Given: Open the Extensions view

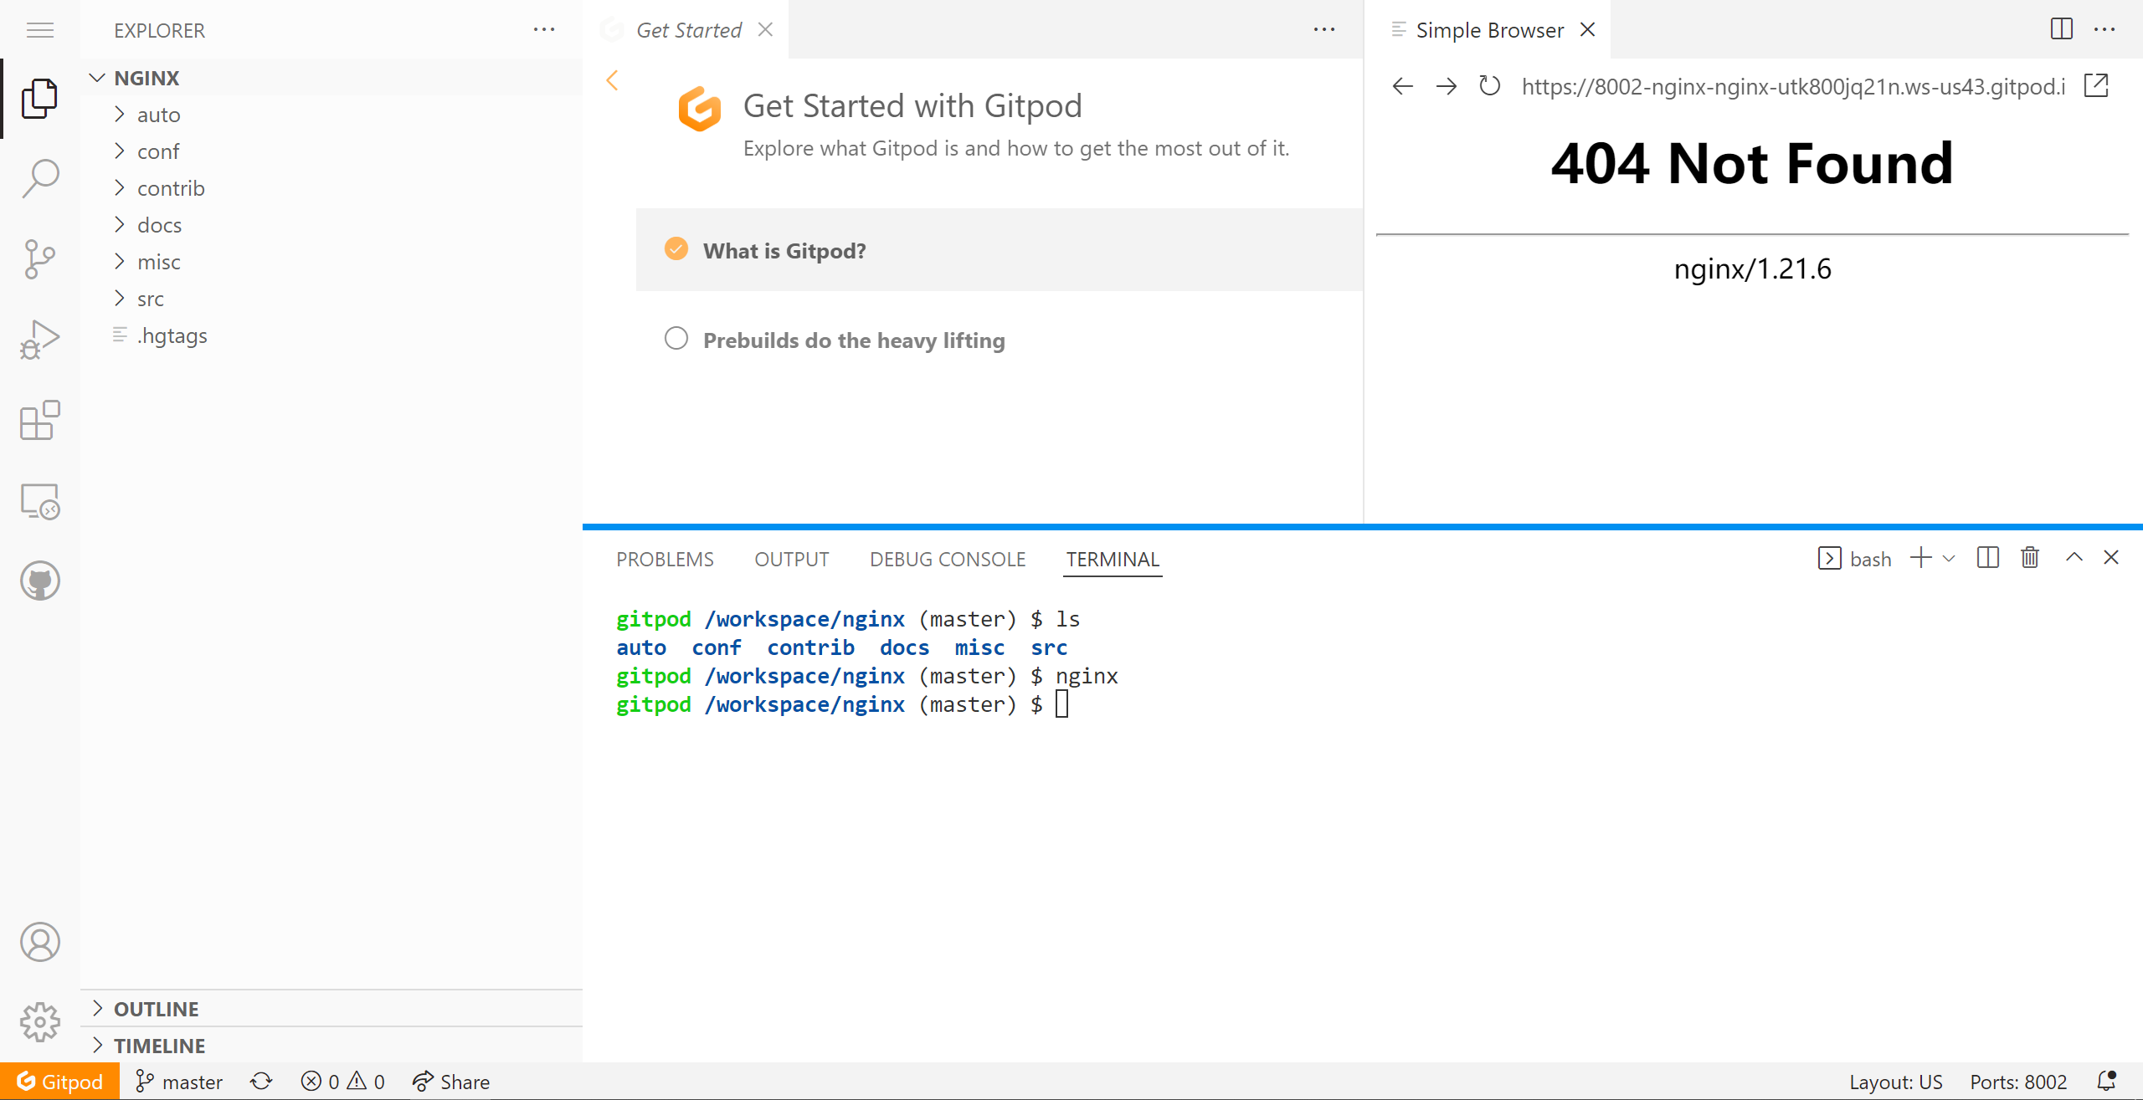Looking at the screenshot, I should pos(39,420).
